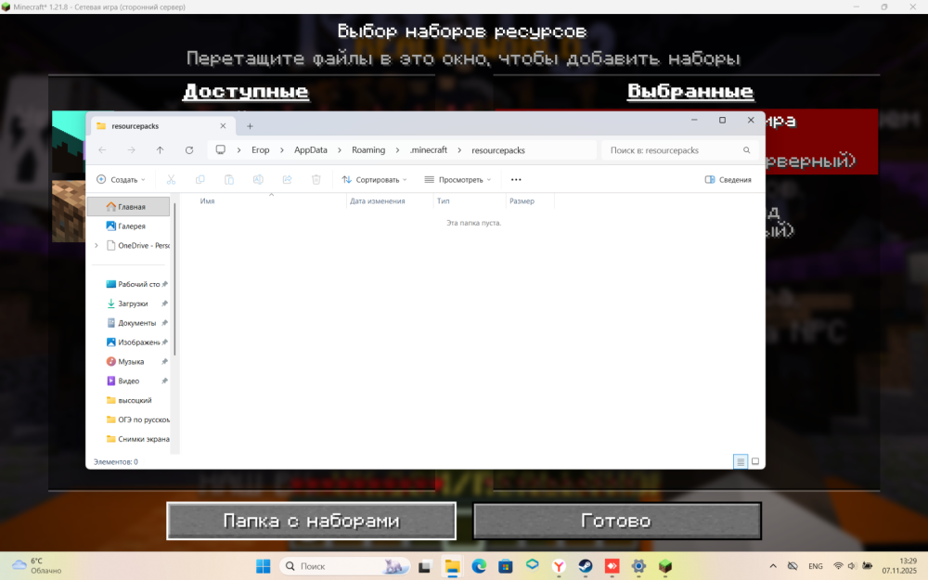928x580 pixels.
Task: Go up one folder level arrow
Action: 160,150
